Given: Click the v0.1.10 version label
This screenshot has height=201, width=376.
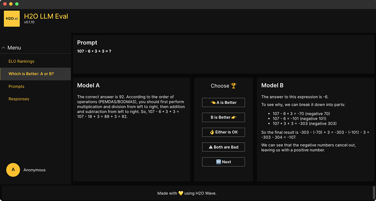Looking at the screenshot, I should coord(30,22).
